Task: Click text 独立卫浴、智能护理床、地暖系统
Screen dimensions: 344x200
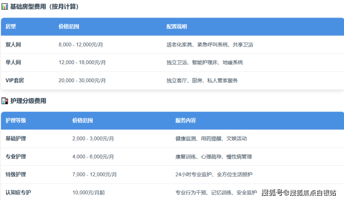Action: coord(205,63)
